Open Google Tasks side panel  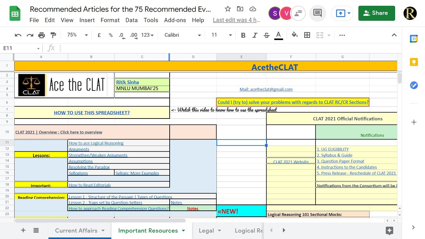tap(414, 85)
